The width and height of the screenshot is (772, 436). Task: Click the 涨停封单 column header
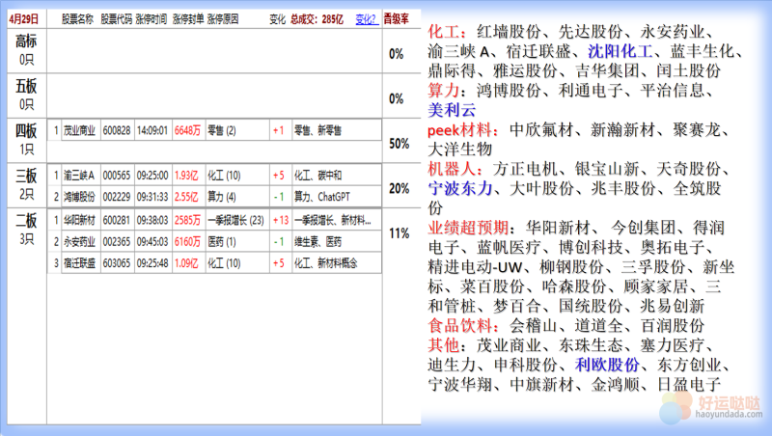pos(188,19)
